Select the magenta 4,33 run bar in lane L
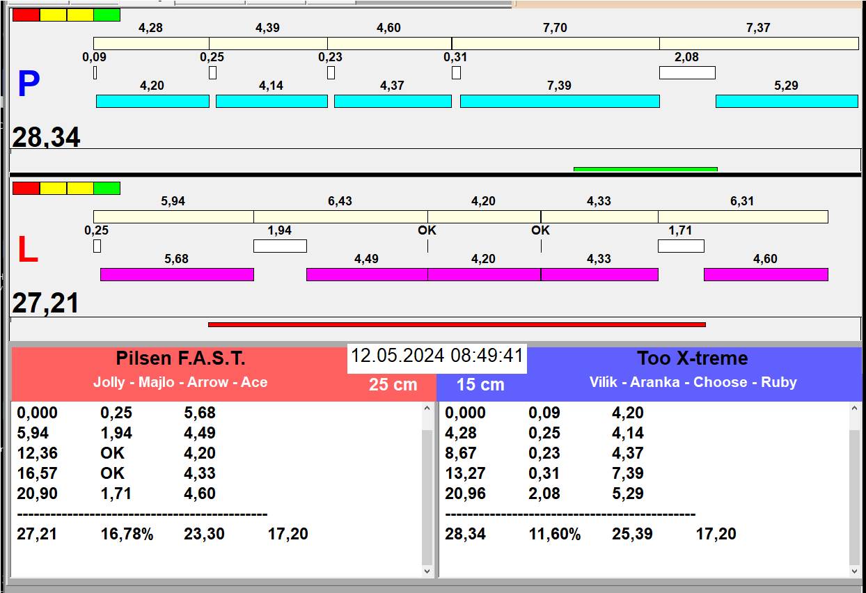 pos(599,274)
